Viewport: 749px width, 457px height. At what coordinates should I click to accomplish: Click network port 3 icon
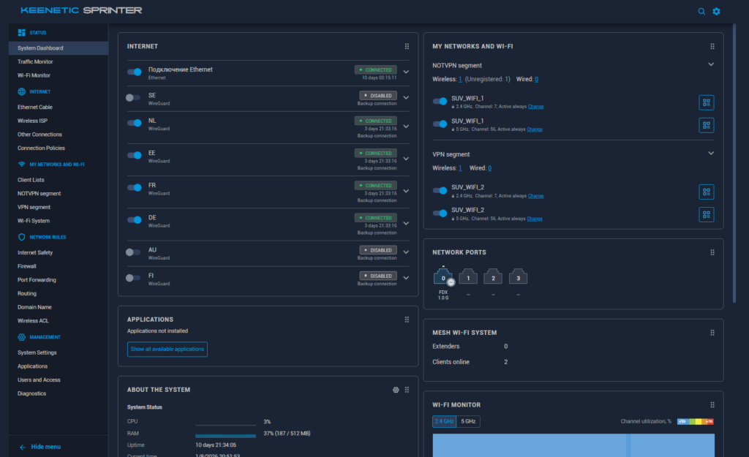point(518,277)
